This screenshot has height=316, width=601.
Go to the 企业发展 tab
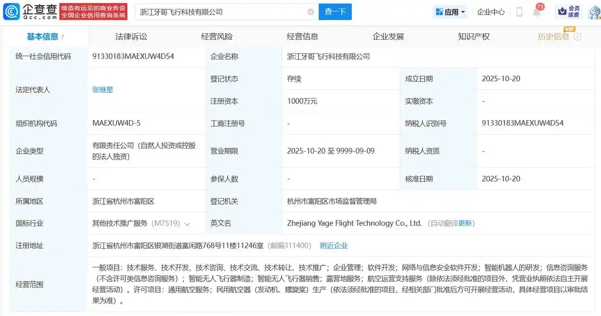click(x=388, y=37)
